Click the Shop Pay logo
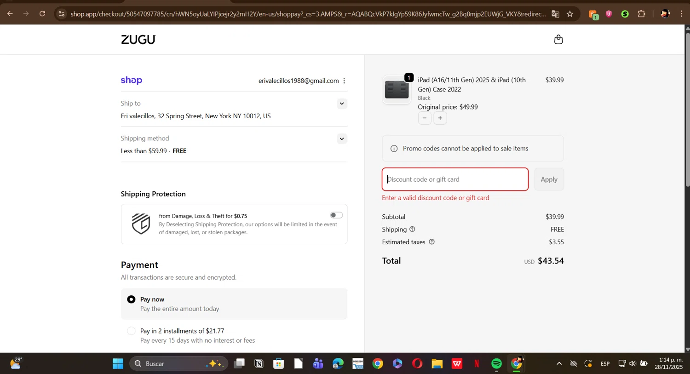The height and width of the screenshot is (374, 690). (132, 81)
